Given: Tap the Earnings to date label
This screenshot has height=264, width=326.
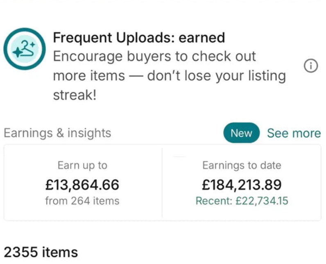Looking at the screenshot, I should click(x=242, y=165).
